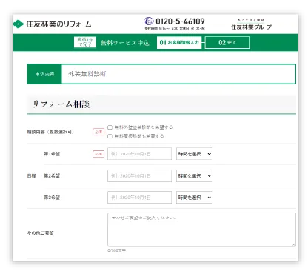
Task: Click the 第2希望 date input field
Action: click(x=139, y=175)
